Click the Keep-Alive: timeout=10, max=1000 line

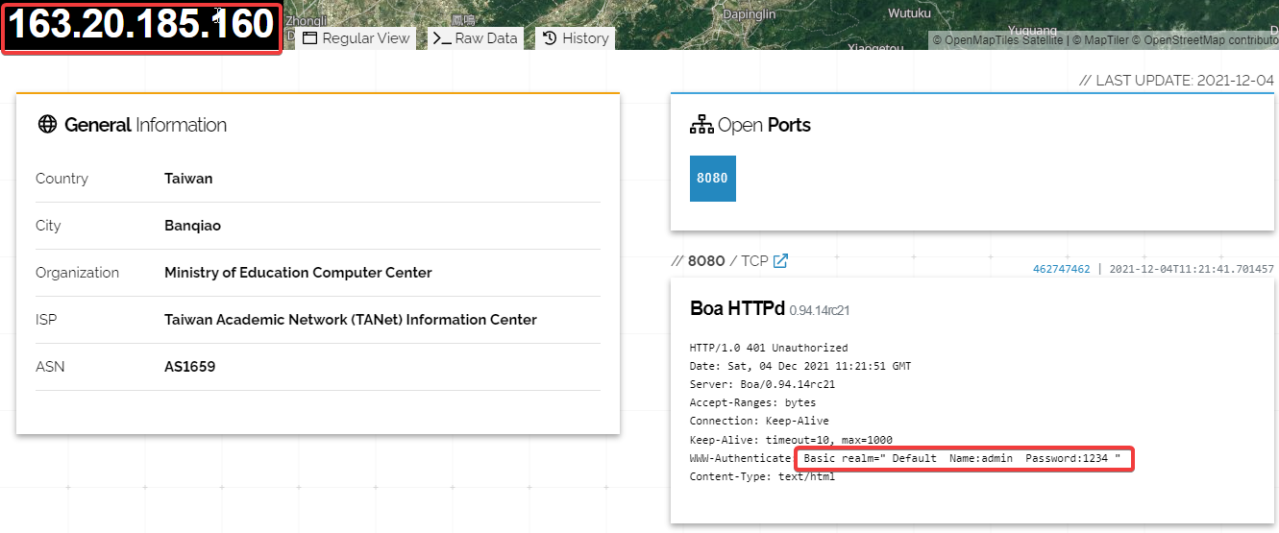(791, 440)
